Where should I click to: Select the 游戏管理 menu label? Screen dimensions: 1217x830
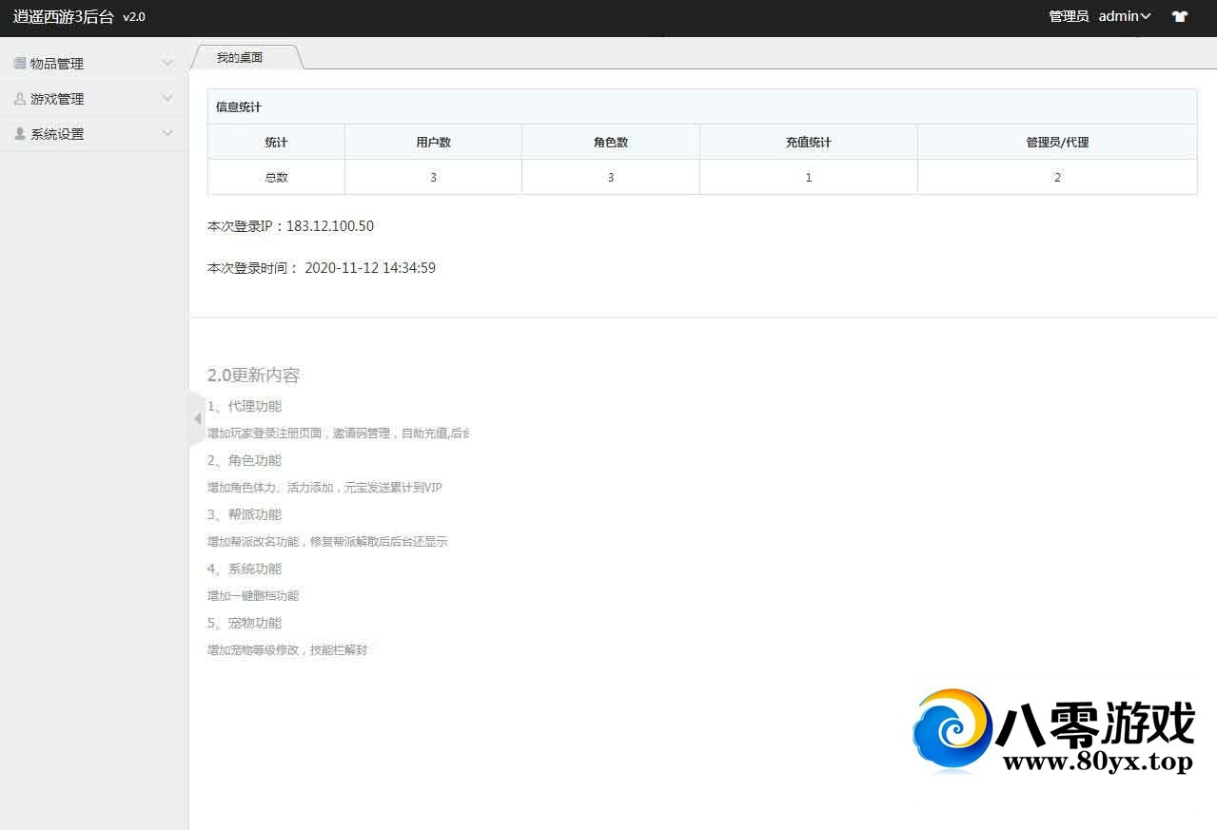tap(57, 99)
